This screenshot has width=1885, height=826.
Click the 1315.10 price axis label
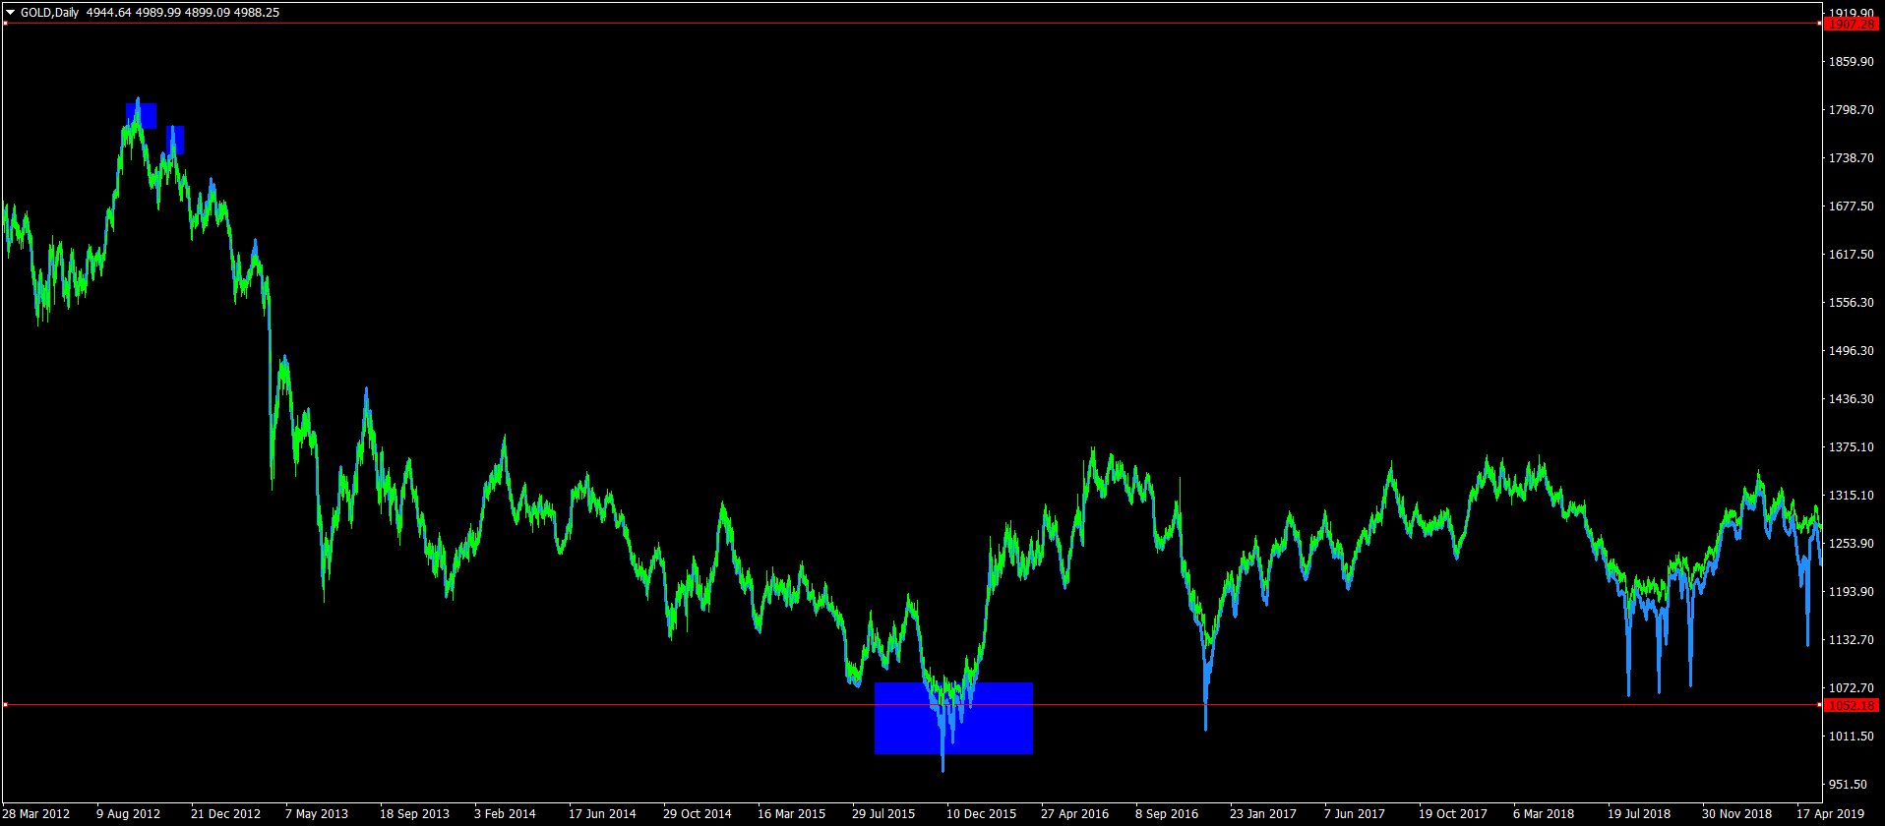(1851, 495)
